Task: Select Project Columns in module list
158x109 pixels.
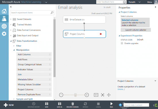Action: pos(34,90)
